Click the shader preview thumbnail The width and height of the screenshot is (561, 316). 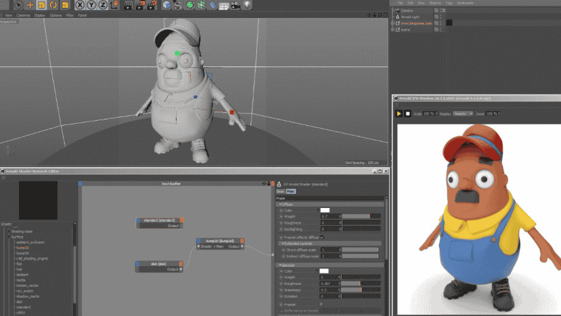pos(38,200)
